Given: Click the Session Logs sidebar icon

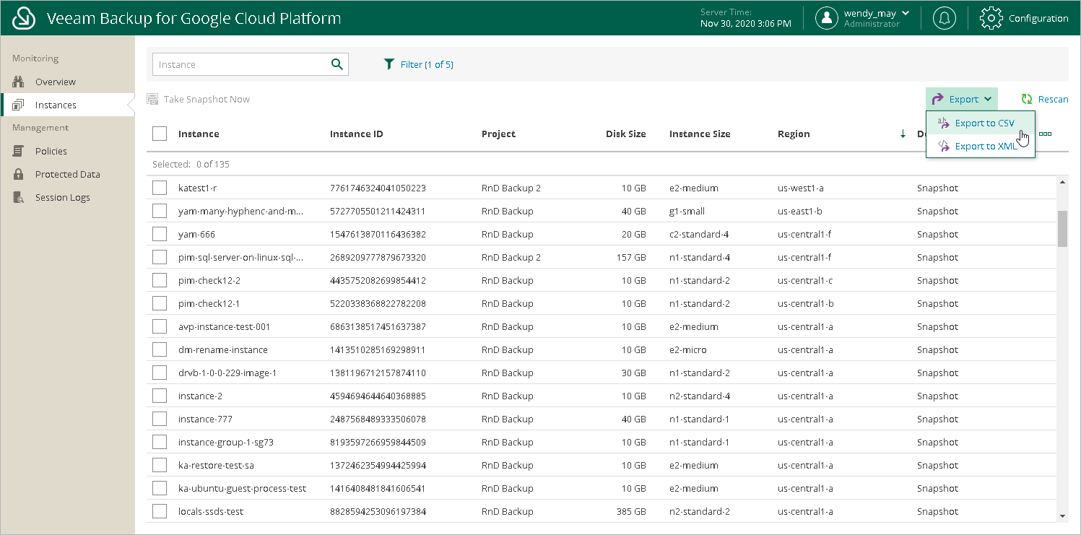Looking at the screenshot, I should [19, 197].
